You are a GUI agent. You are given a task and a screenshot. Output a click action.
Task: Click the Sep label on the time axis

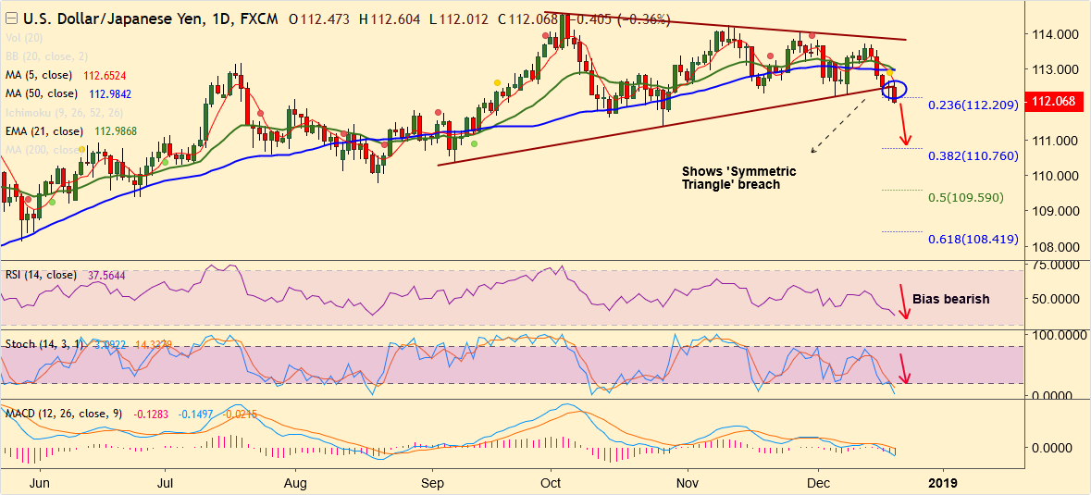[433, 482]
